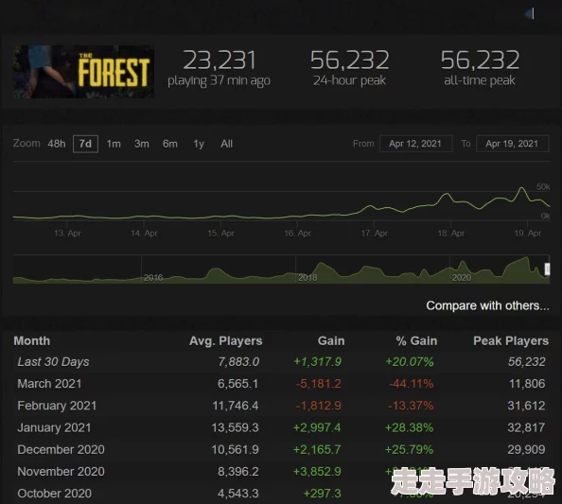The image size is (562, 504).
Task: Edit the From date Apr 12, 2021
Action: pos(415,144)
